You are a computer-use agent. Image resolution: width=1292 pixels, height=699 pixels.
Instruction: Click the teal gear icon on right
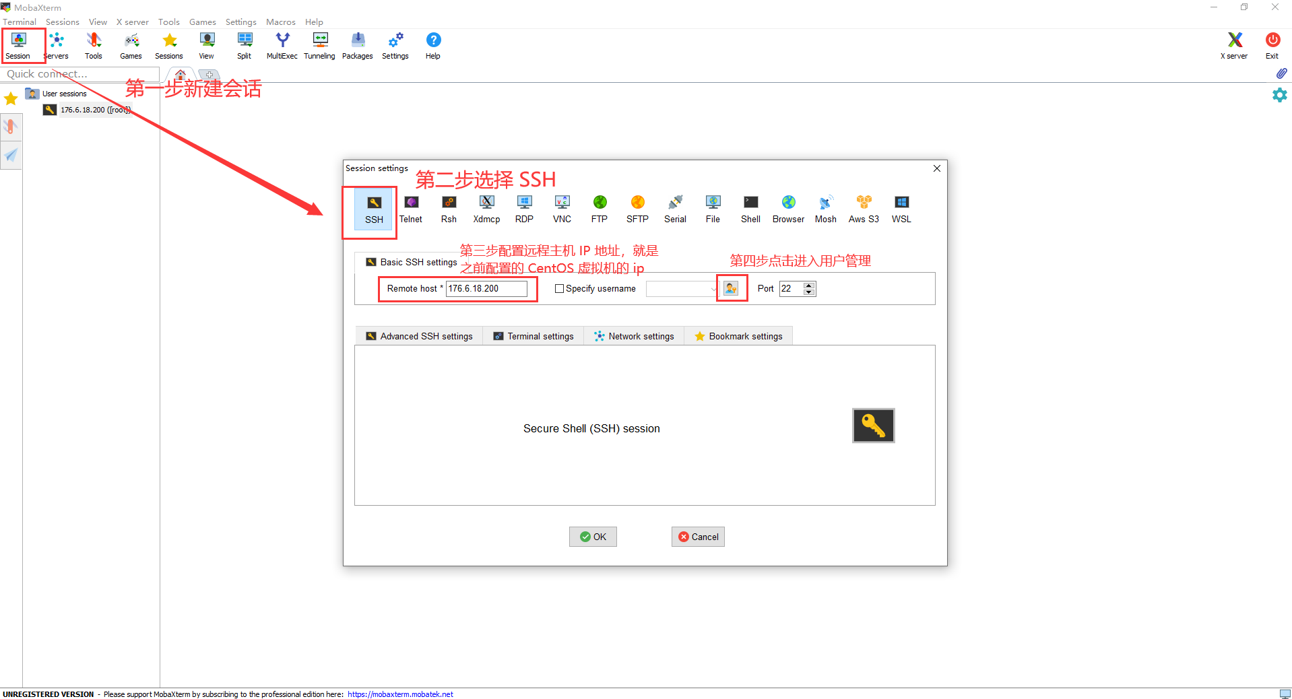pyautogui.click(x=1279, y=95)
